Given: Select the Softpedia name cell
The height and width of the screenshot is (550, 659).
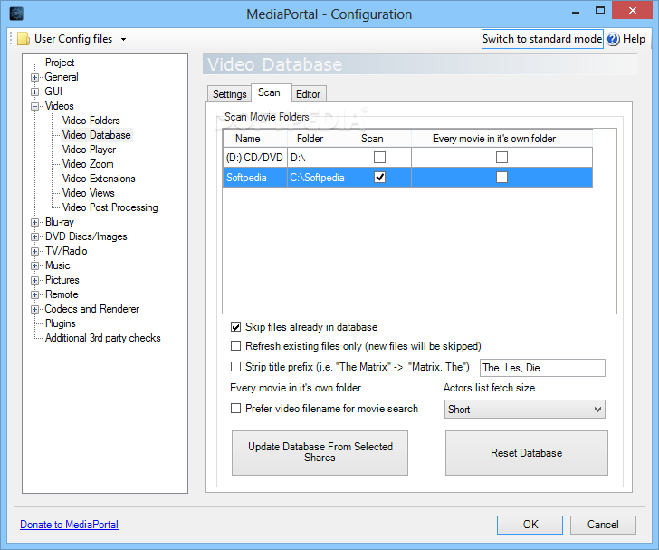Looking at the screenshot, I should 254,178.
